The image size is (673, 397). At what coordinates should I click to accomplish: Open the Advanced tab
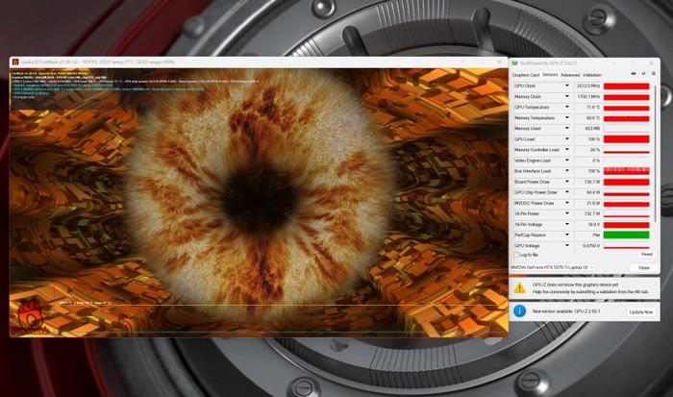[x=570, y=75]
